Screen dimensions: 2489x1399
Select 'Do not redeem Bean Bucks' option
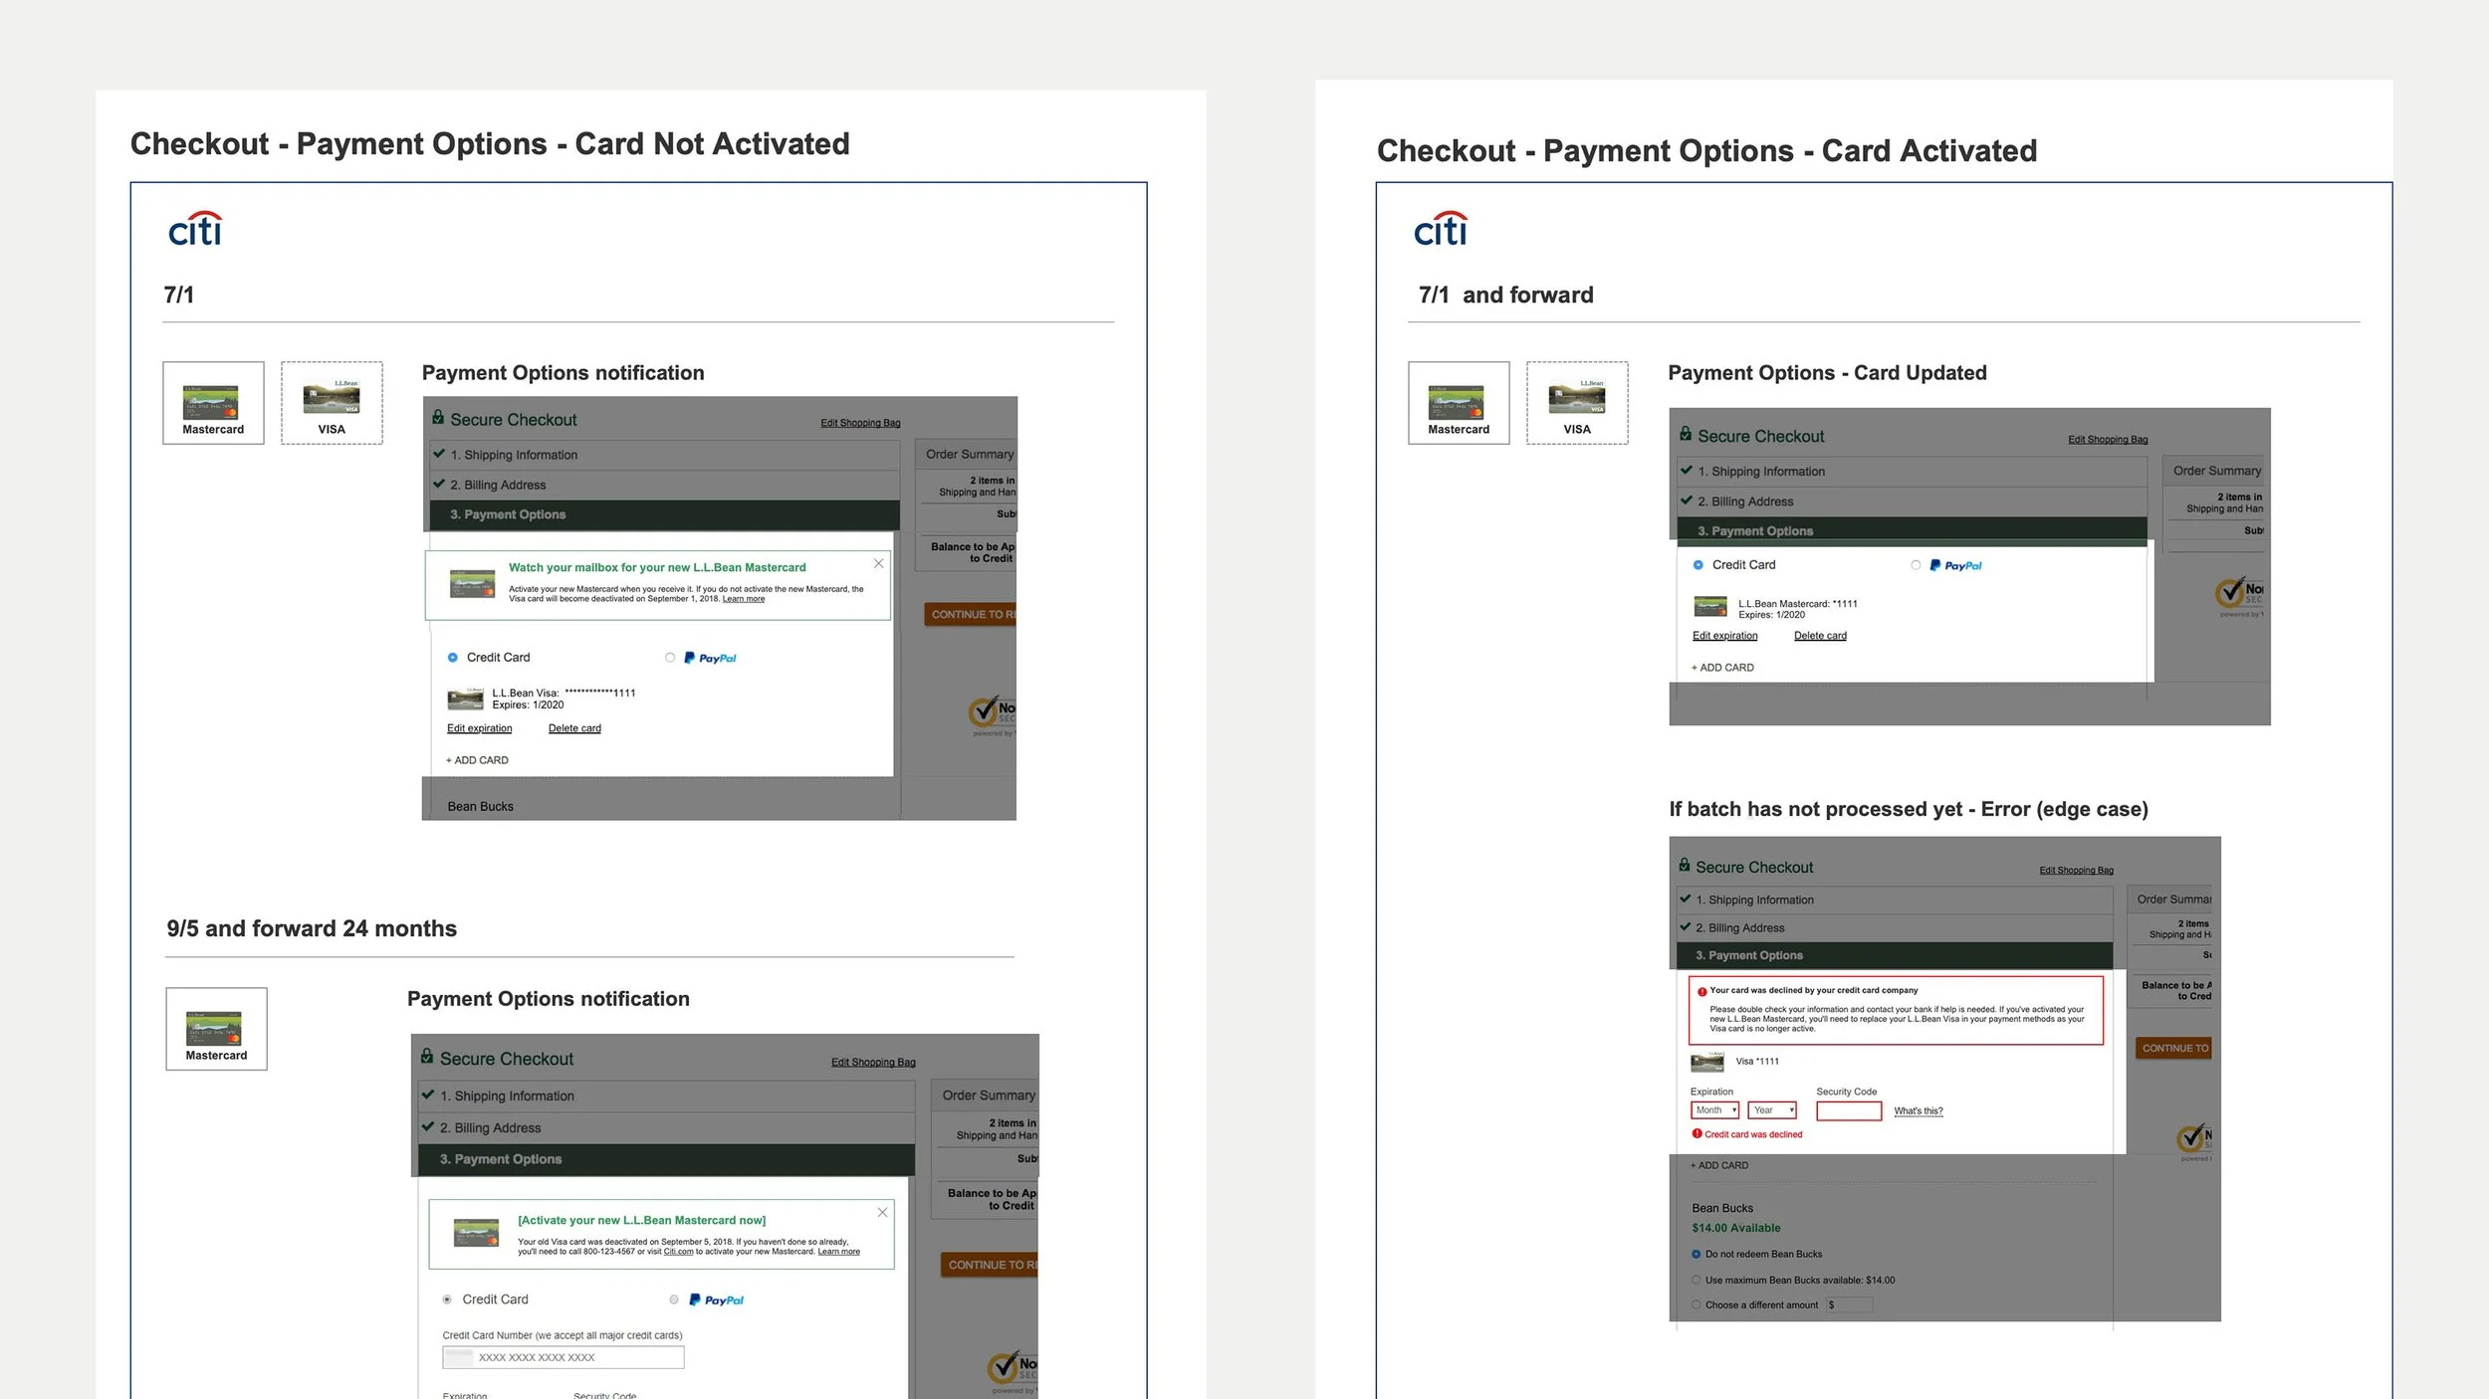pos(1697,1254)
